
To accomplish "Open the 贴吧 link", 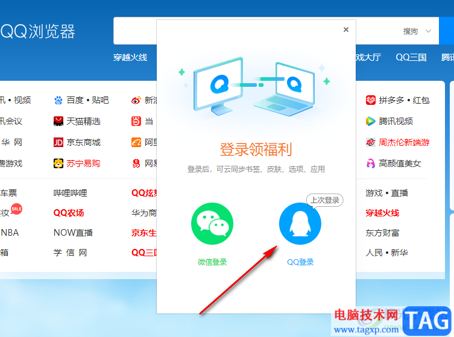I will tap(100, 100).
